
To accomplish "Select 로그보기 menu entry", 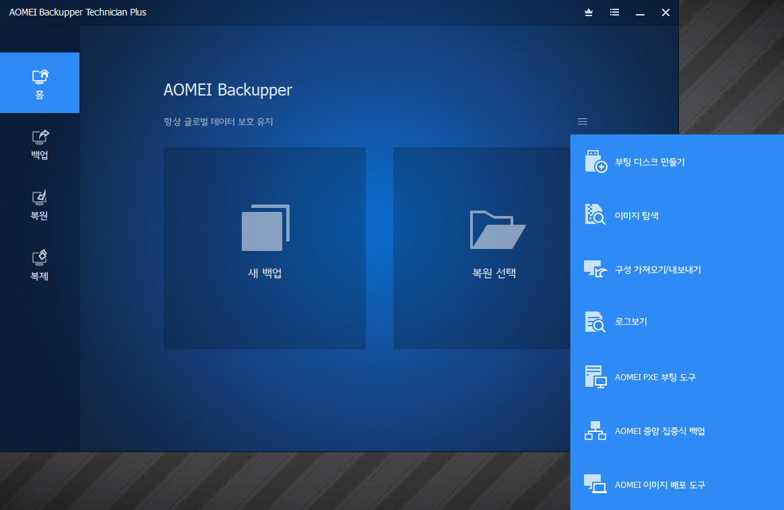I will point(630,321).
